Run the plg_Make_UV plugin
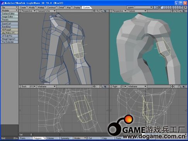188x141 pixels. point(9,33)
